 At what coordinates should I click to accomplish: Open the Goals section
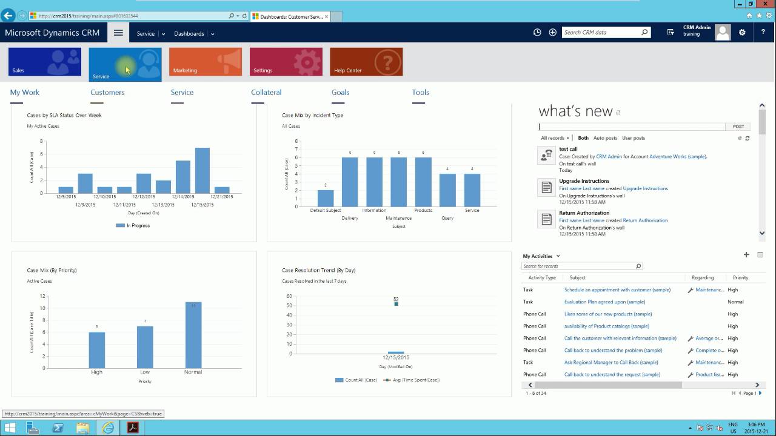(x=341, y=92)
